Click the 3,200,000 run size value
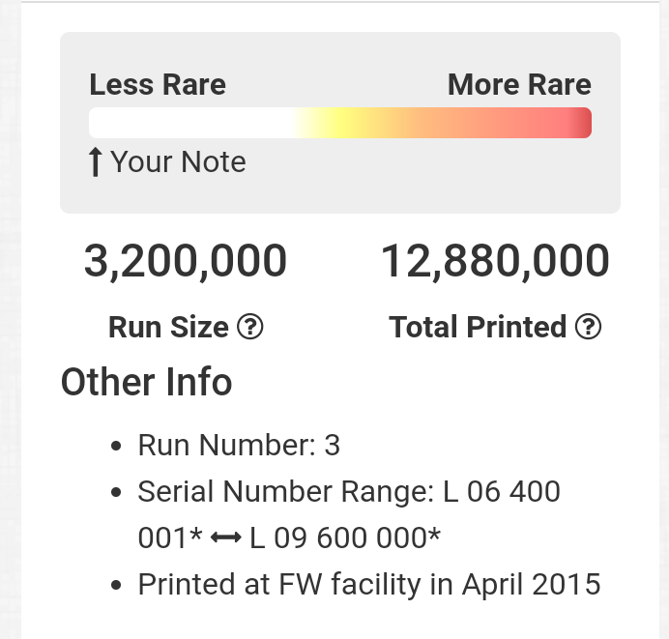 pos(186,262)
